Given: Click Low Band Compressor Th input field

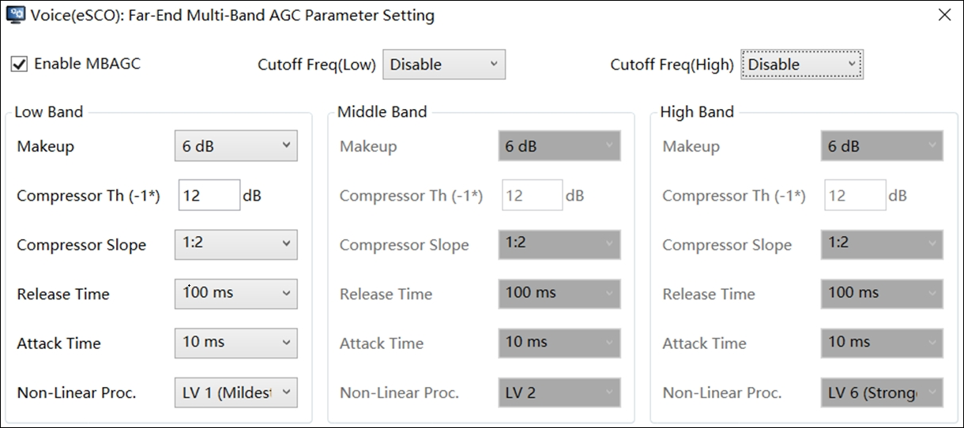Looking at the screenshot, I should click(209, 195).
